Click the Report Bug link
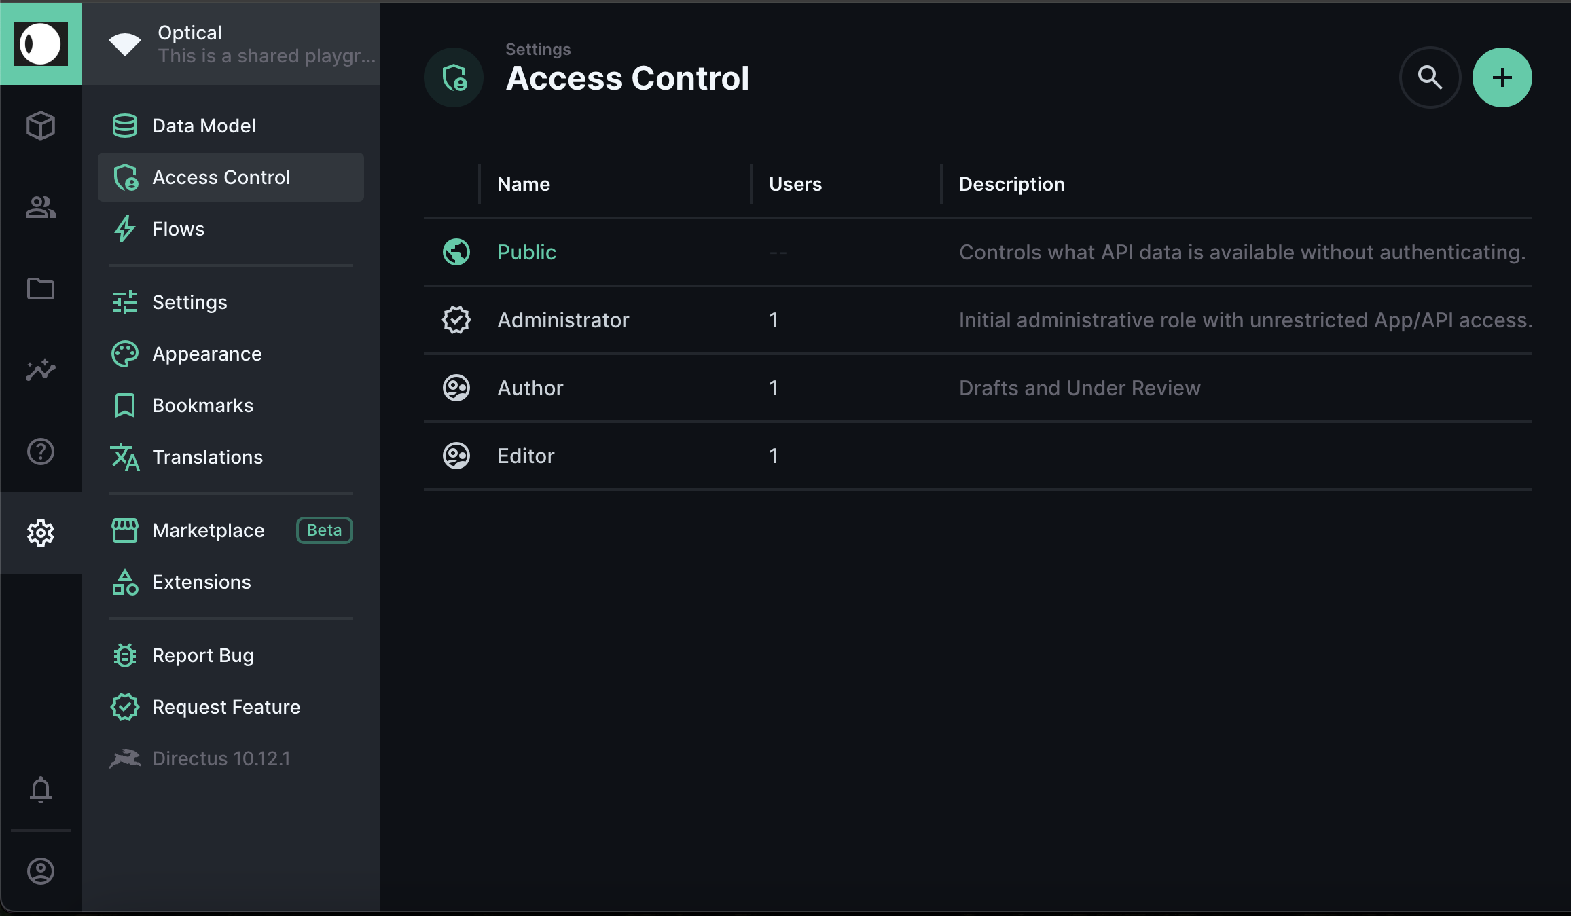Image resolution: width=1571 pixels, height=916 pixels. [231, 655]
